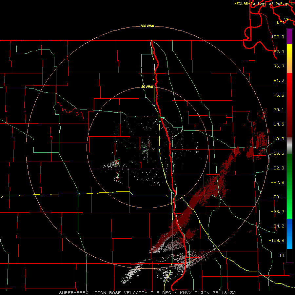
Task: Click the 107.8 velocity scale value
Action: coord(278,37)
